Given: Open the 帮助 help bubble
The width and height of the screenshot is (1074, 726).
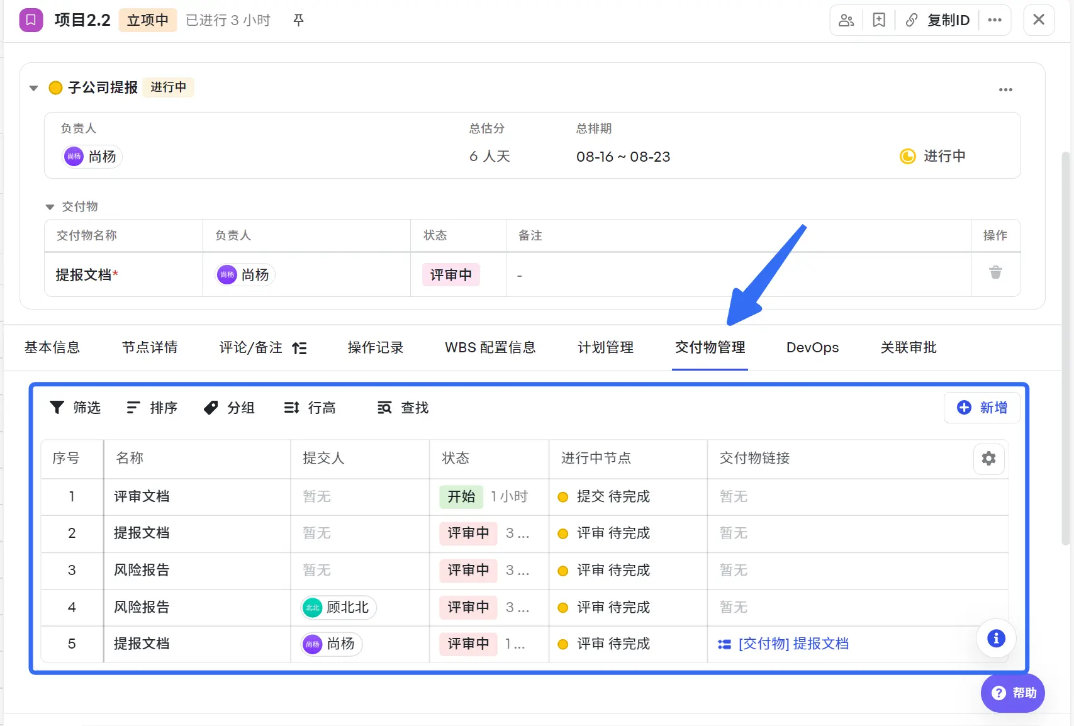Looking at the screenshot, I should tap(1012, 693).
